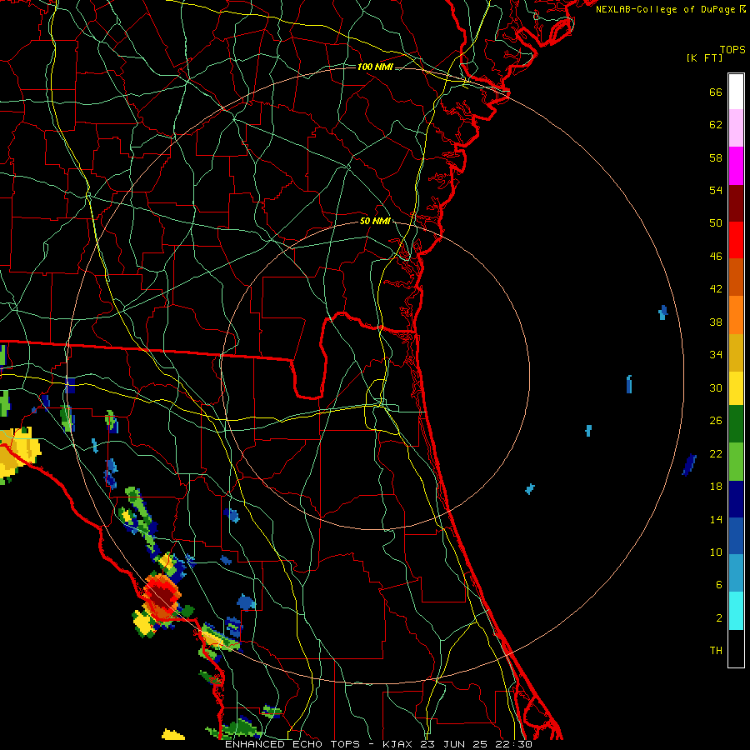Click the magenta legend color band
This screenshot has width=750, height=750.
click(736, 166)
